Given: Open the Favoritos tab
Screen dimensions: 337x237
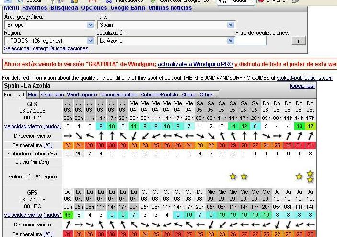Looking at the screenshot, I should click(x=35, y=8).
